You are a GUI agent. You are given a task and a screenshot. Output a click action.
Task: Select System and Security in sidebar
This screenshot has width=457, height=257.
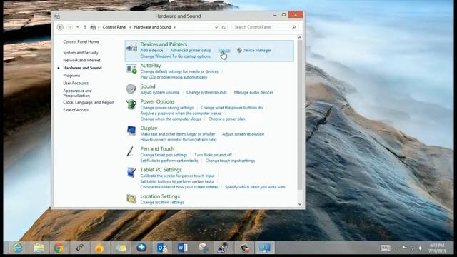pyautogui.click(x=81, y=52)
